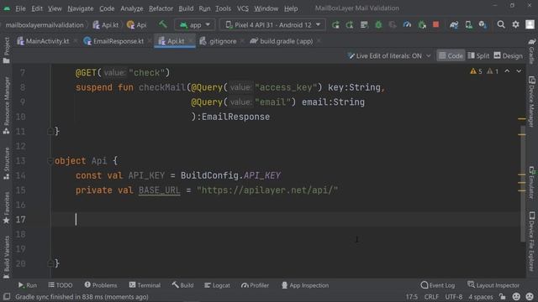Open the Emulator side panel
The image size is (538, 302).
click(x=531, y=182)
